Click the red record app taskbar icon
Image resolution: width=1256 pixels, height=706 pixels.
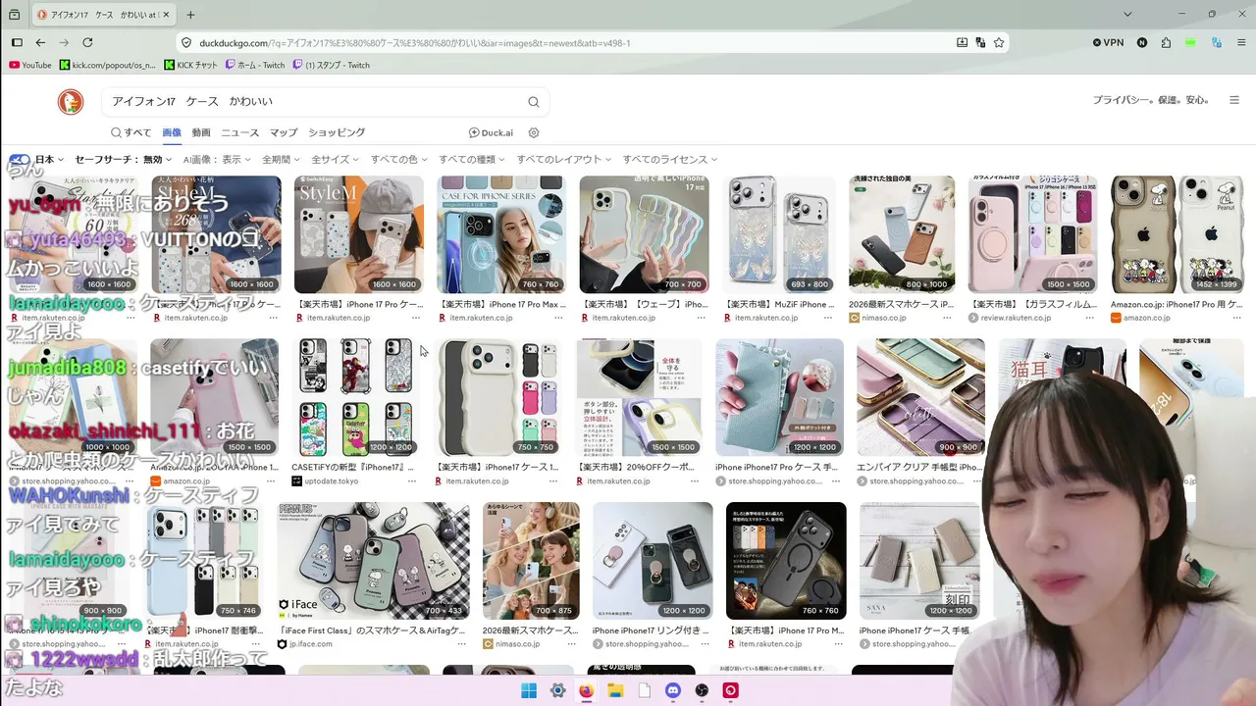coord(730,690)
